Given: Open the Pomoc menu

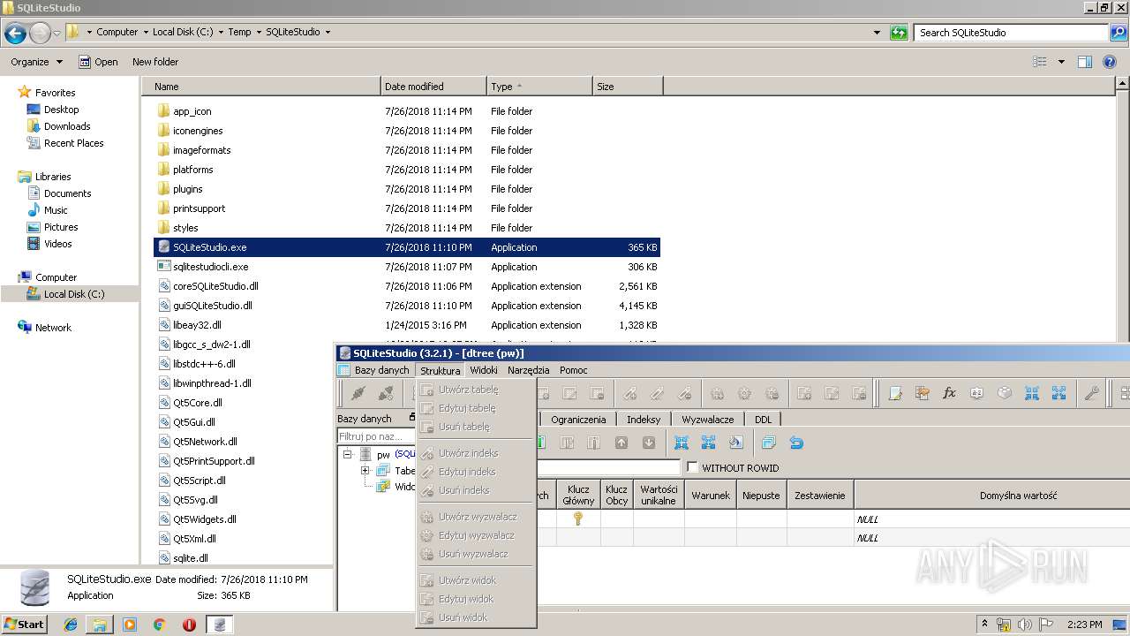Looking at the screenshot, I should [573, 370].
